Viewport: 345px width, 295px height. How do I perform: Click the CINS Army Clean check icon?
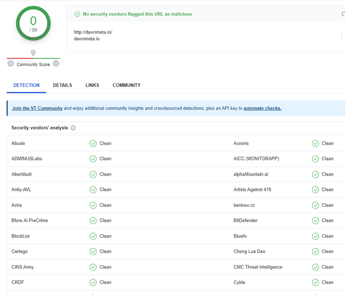(x=93, y=267)
